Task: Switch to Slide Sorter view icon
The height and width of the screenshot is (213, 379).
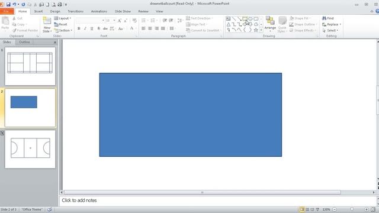Action: click(307, 209)
